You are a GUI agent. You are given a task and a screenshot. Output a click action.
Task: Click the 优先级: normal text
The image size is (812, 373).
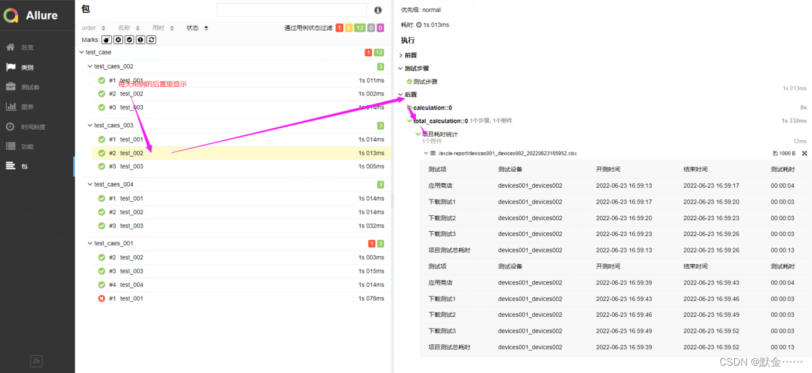(421, 10)
